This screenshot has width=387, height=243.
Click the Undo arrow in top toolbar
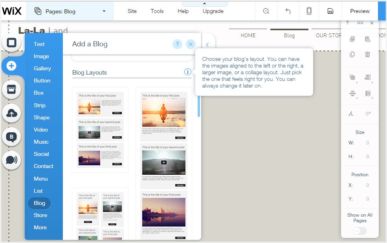288,11
